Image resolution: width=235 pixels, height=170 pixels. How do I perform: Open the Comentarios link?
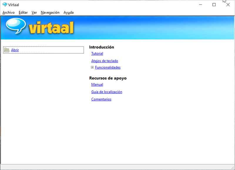tap(101, 99)
